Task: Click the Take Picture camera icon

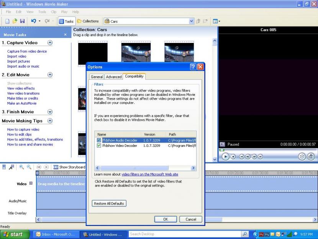Action: click(311, 157)
